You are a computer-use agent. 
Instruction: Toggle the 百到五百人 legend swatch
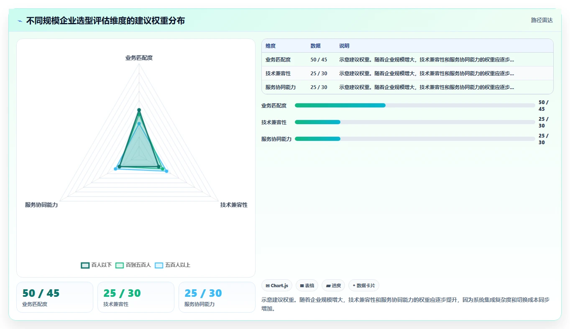[x=120, y=265]
